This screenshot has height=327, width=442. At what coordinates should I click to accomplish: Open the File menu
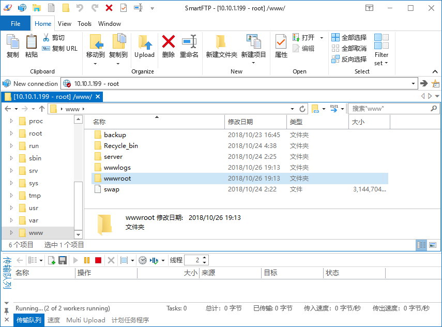pos(15,24)
